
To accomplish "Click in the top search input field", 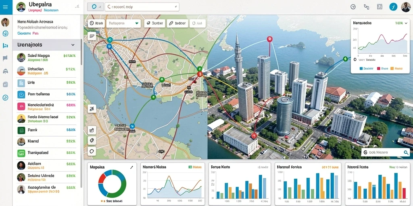I will (142, 7).
